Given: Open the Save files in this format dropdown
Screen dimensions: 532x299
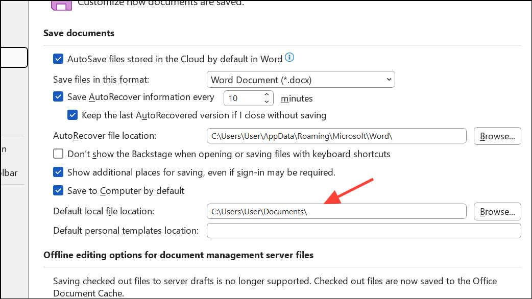Looking at the screenshot, I should click(x=300, y=80).
